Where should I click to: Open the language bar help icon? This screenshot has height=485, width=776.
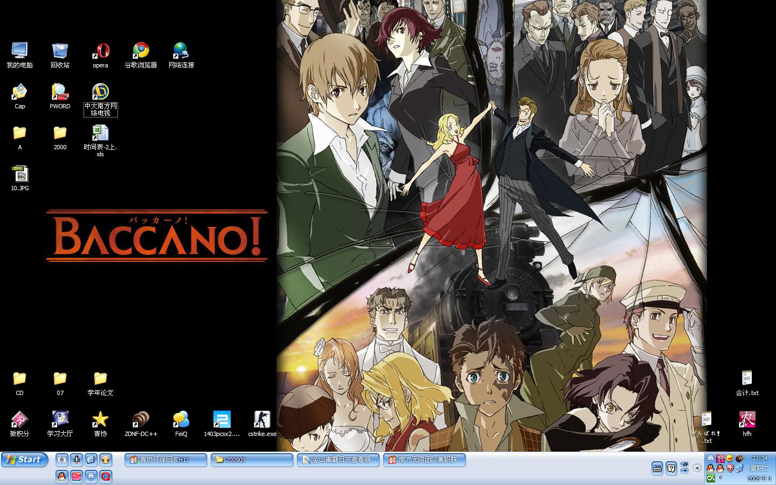point(671,468)
